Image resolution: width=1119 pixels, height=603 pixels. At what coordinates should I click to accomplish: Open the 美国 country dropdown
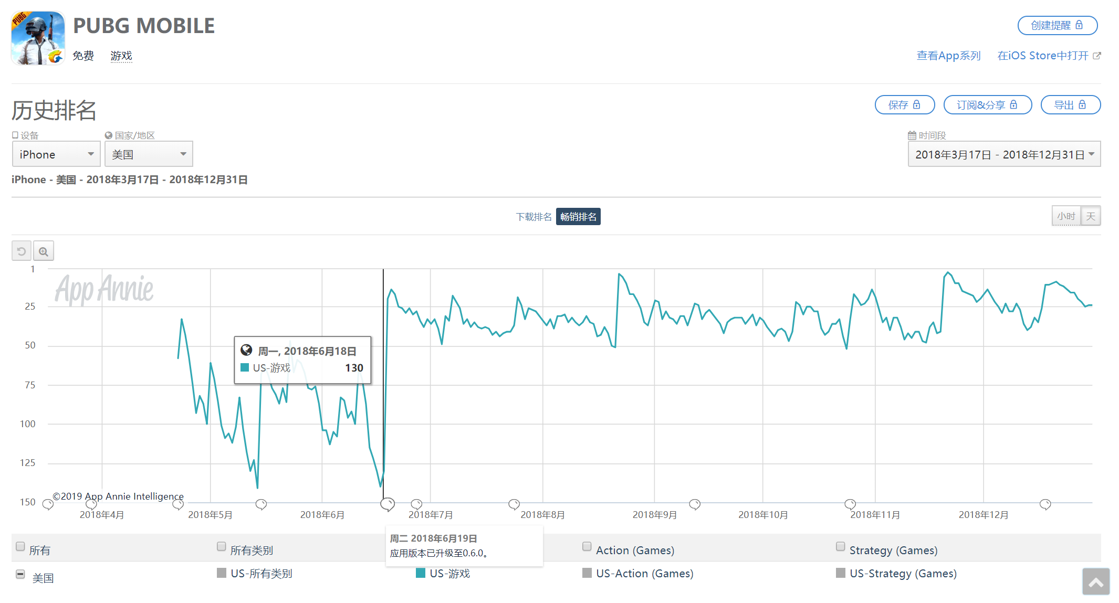pyautogui.click(x=149, y=154)
